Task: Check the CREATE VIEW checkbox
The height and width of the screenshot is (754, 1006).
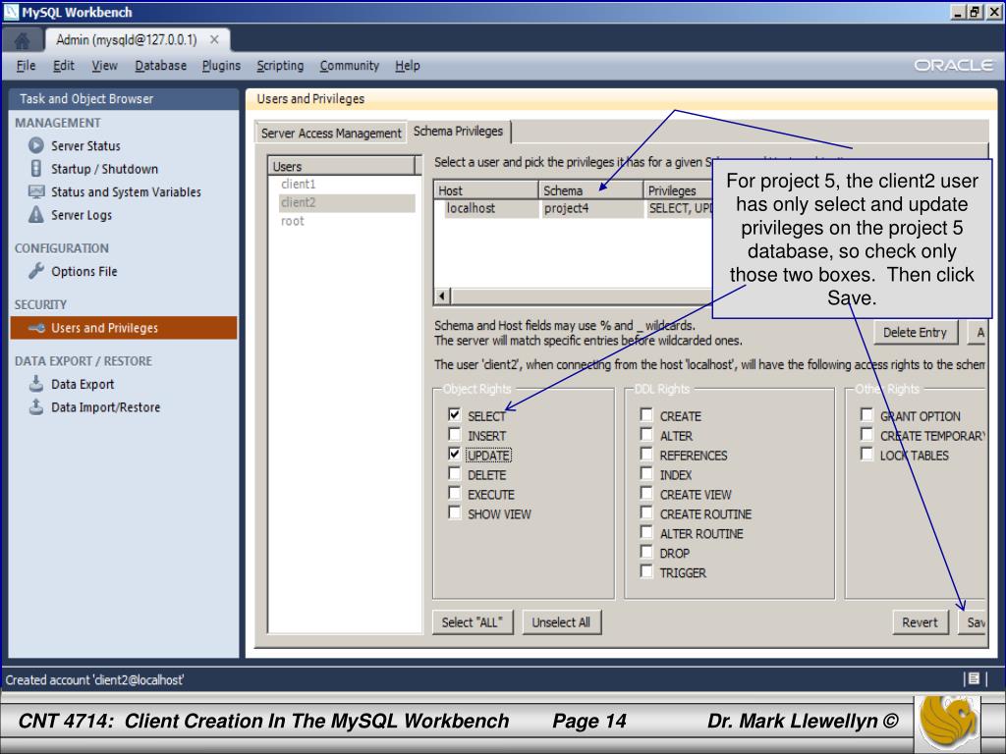Action: (646, 493)
